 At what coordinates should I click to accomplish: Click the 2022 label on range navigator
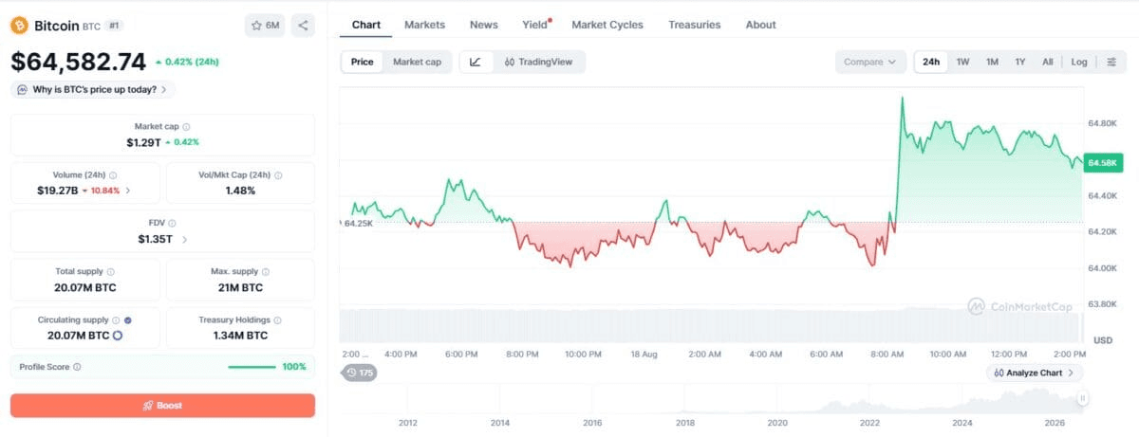click(x=870, y=423)
